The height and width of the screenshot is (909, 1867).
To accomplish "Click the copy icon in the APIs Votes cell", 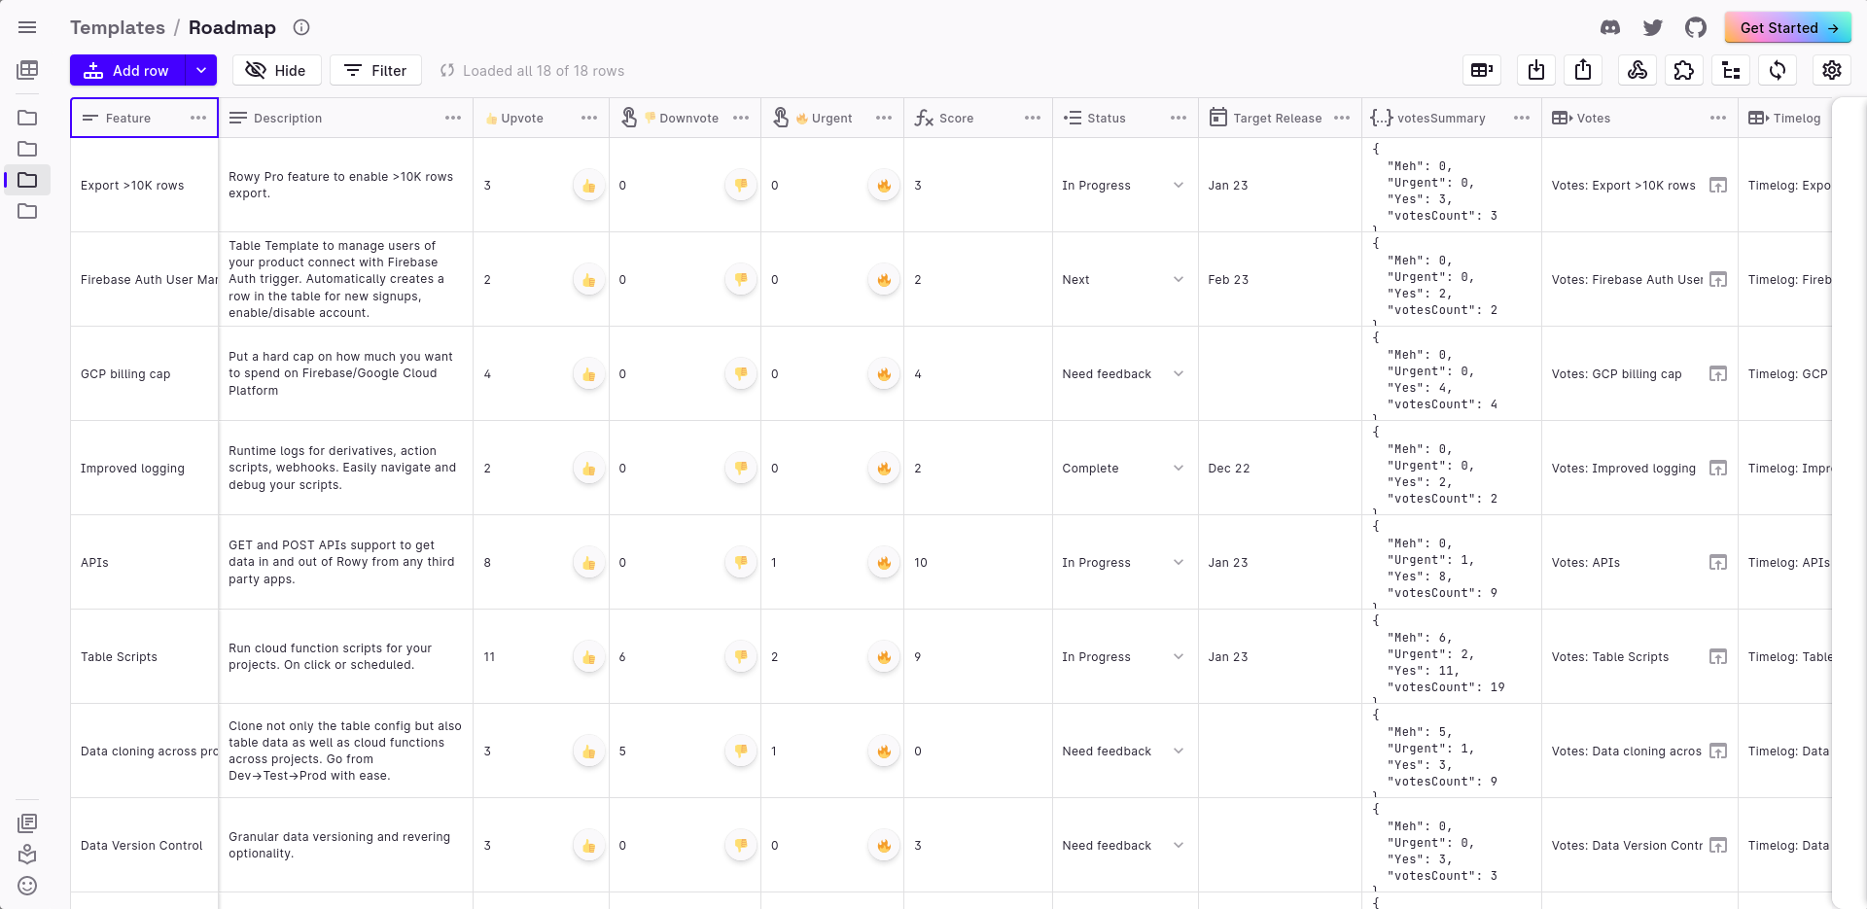I will [1718, 562].
